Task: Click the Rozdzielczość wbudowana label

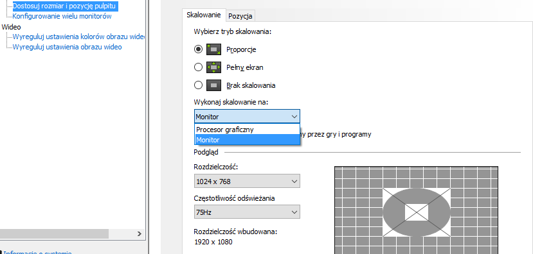Action: point(235,232)
